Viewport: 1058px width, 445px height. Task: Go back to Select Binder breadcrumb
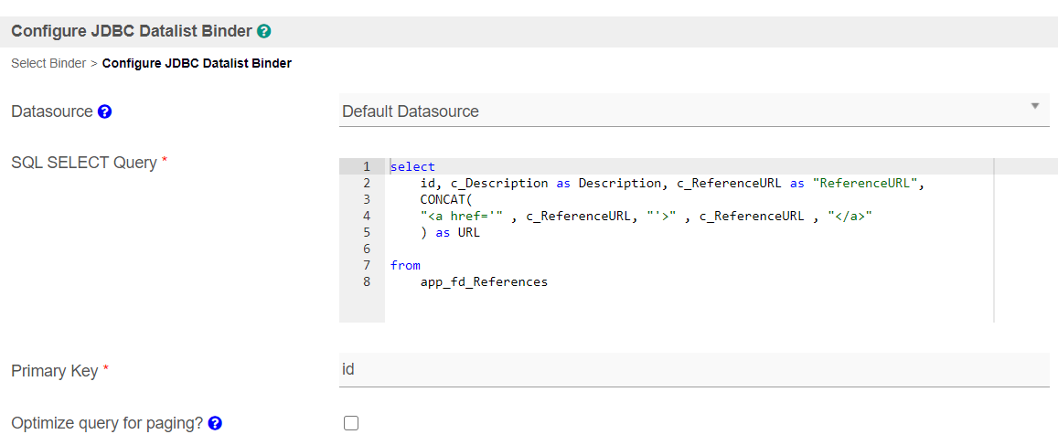(48, 64)
